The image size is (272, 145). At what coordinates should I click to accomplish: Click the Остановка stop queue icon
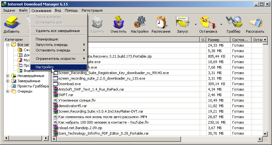[207, 22]
